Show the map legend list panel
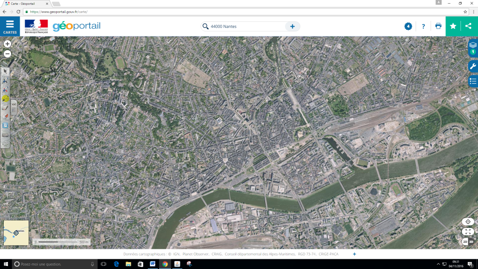 [473, 81]
